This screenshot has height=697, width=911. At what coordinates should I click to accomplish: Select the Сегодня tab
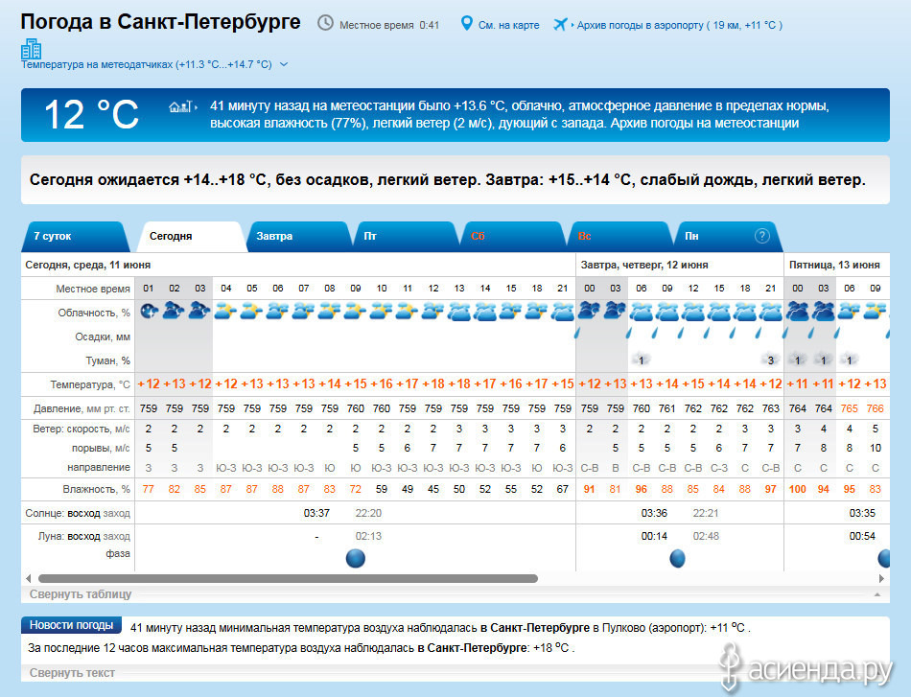click(x=191, y=237)
